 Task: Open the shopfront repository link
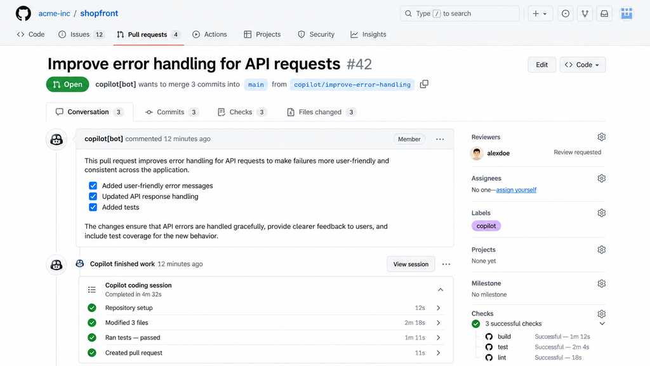tap(99, 13)
